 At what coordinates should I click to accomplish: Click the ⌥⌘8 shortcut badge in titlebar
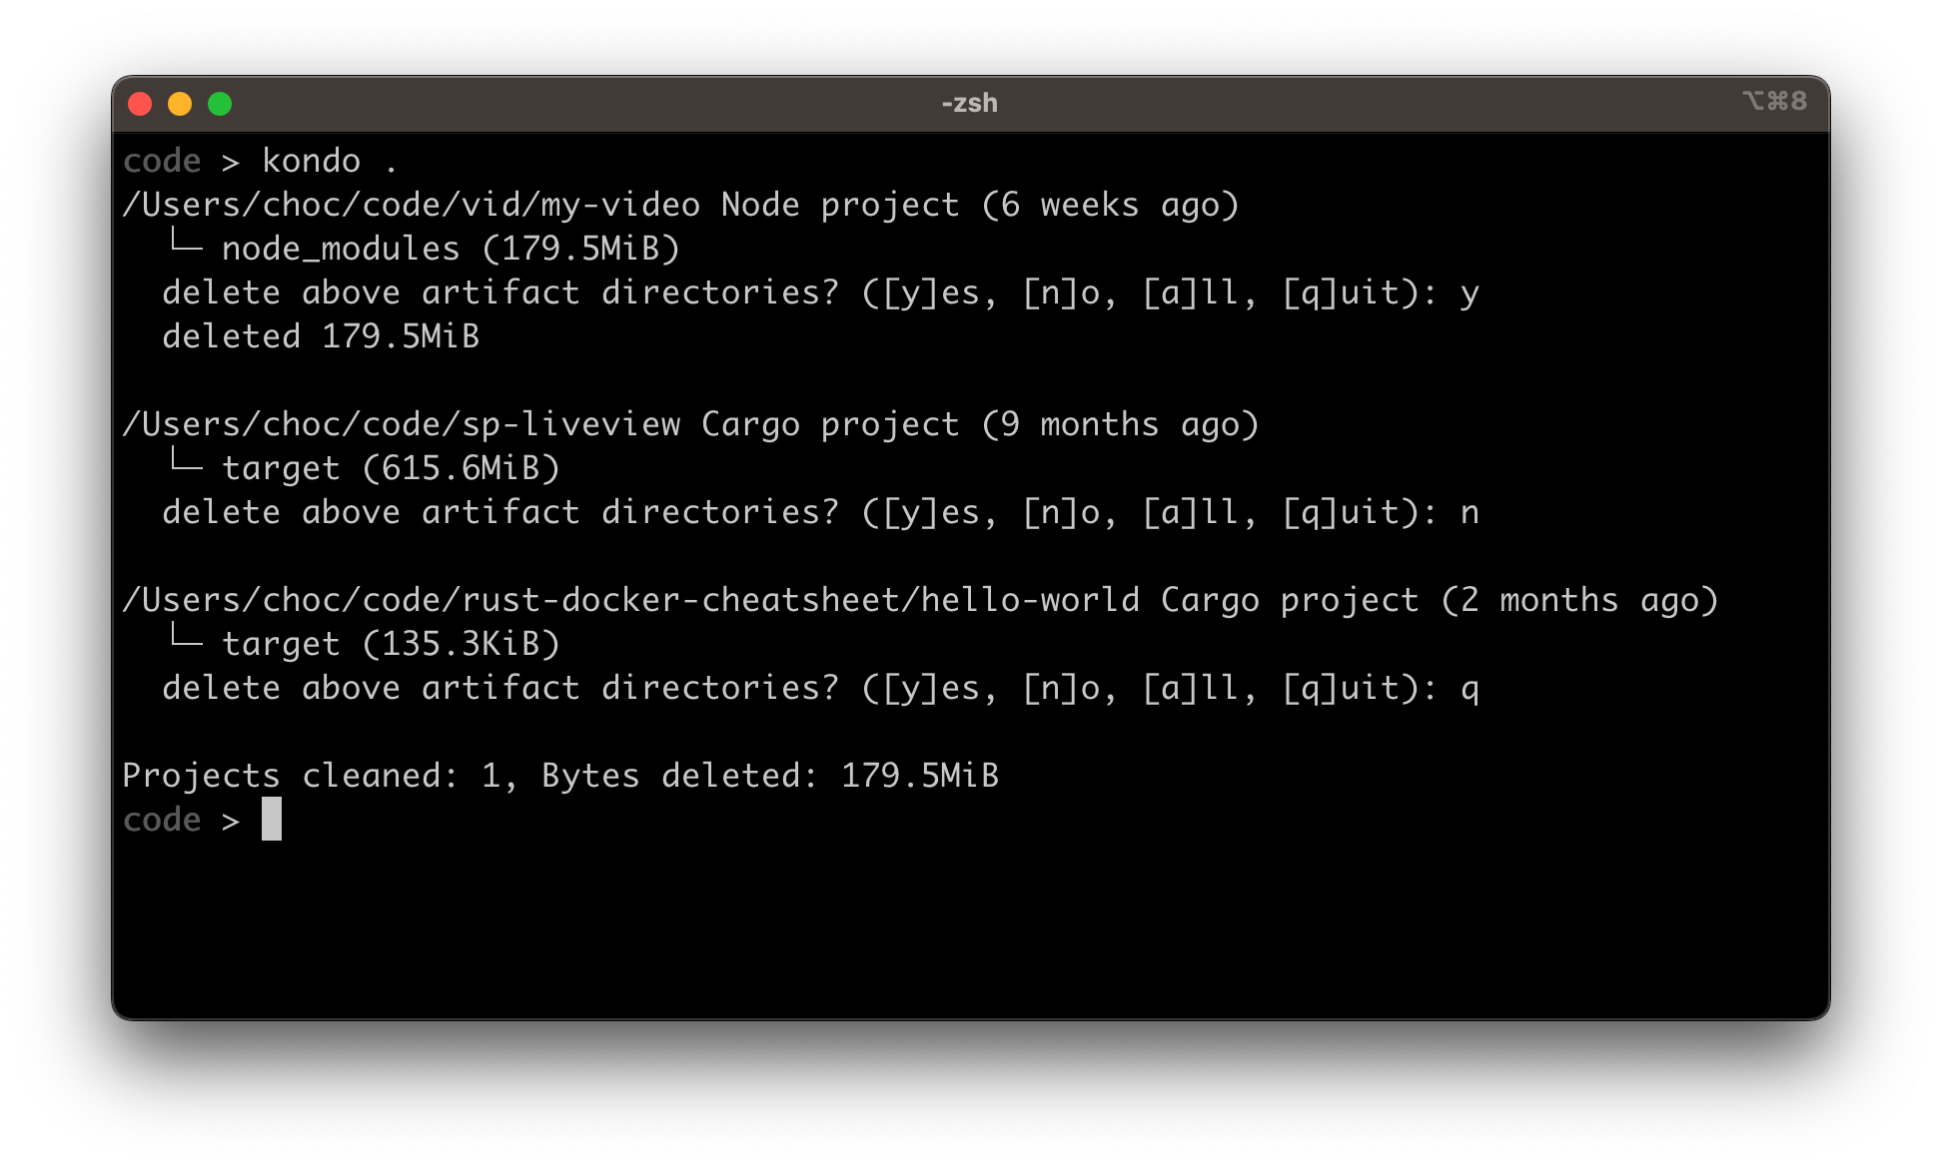[1774, 101]
